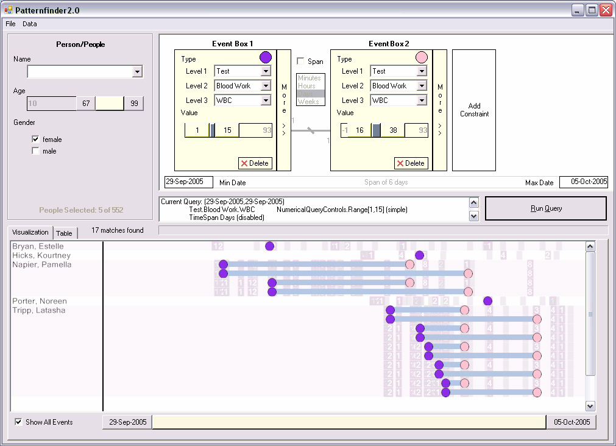Click Event Box 1 value range slider thumb
This screenshot has width=616, height=446.
(x=213, y=130)
